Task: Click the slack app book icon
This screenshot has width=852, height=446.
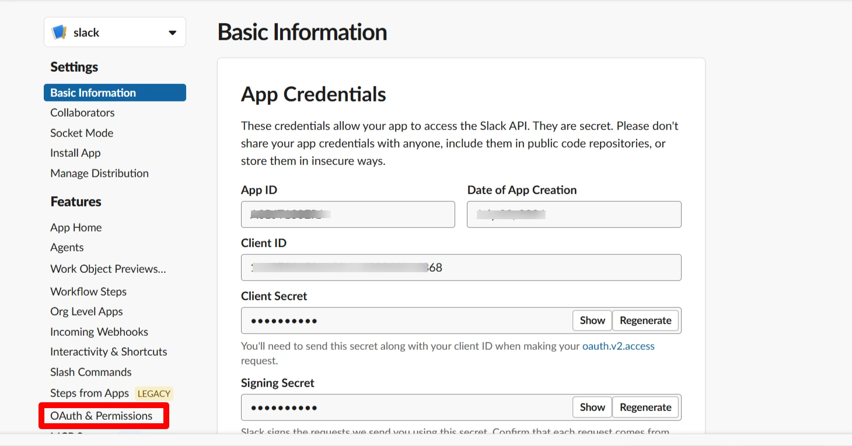Action: click(60, 32)
